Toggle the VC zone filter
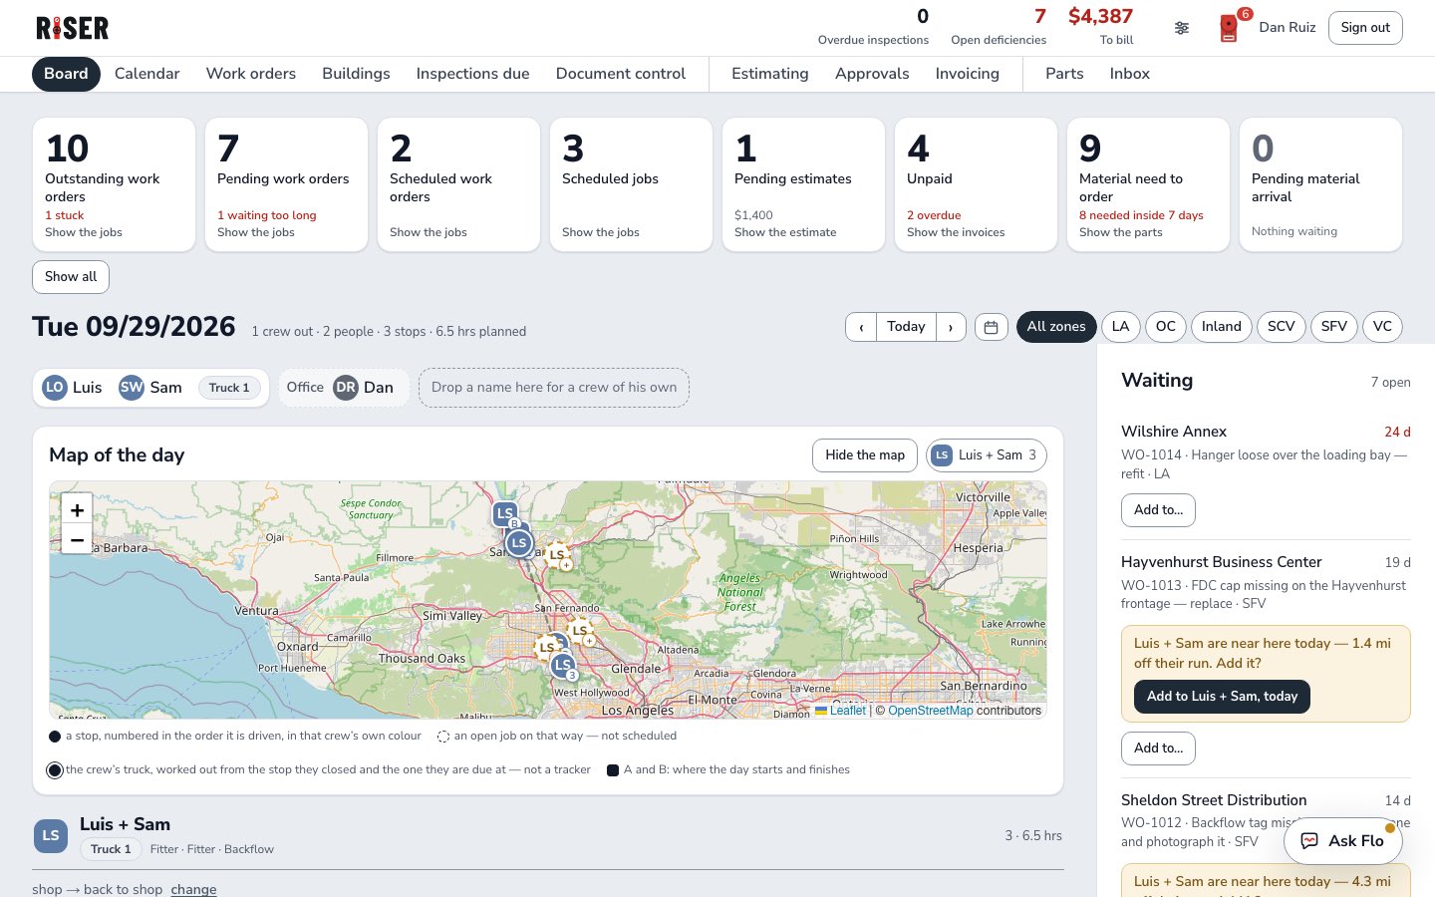Screen dimensions: 1435x897 [x=1382, y=327]
